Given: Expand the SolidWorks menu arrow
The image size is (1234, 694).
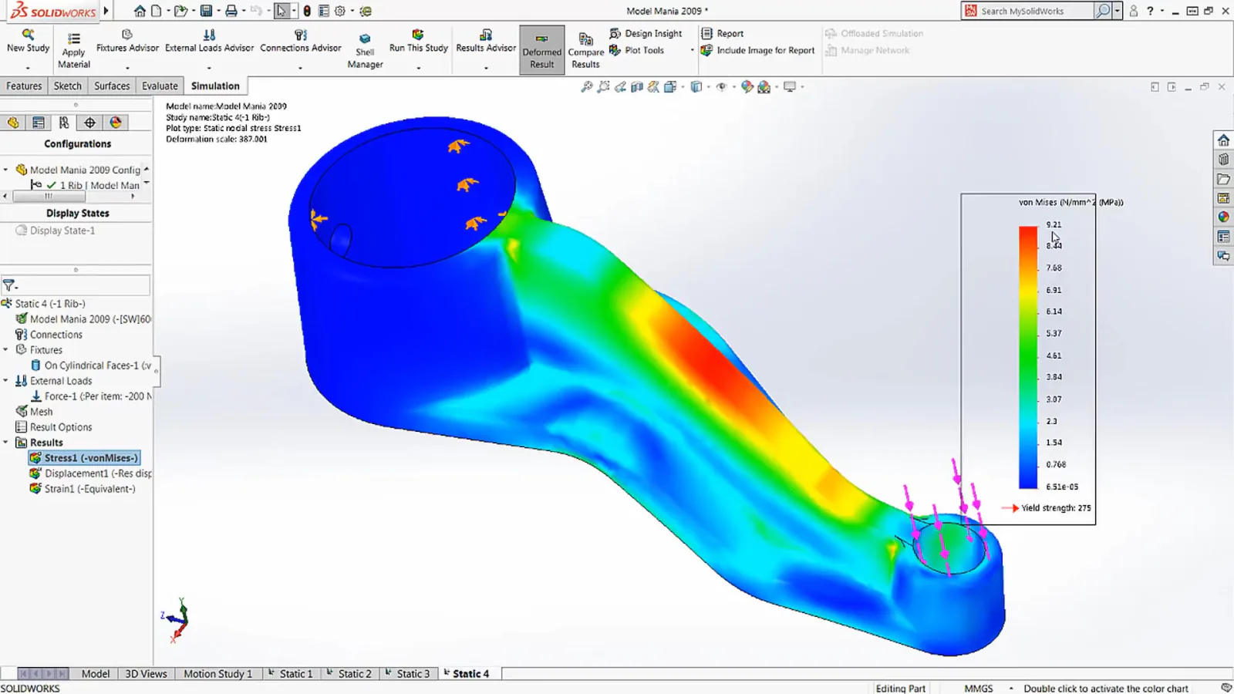Looking at the screenshot, I should [x=106, y=11].
